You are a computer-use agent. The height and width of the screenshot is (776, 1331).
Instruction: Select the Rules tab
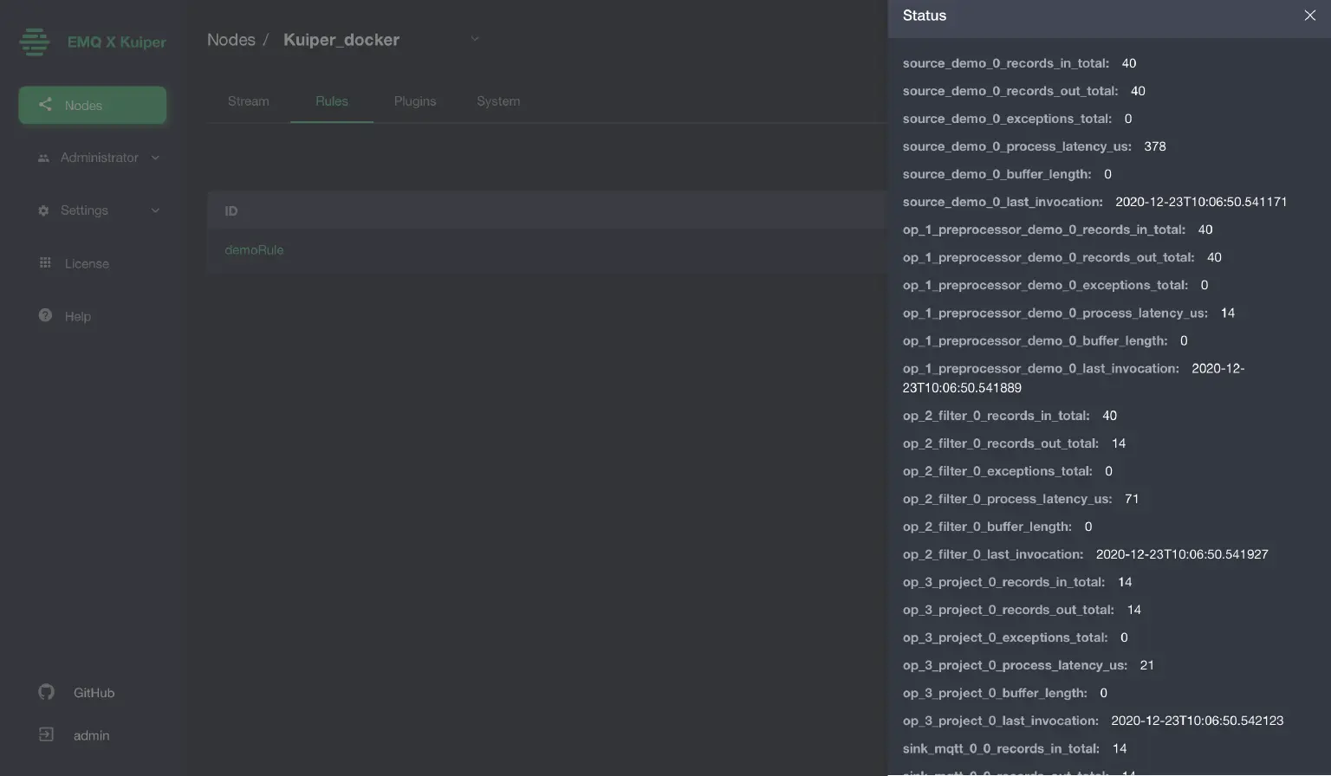point(332,101)
